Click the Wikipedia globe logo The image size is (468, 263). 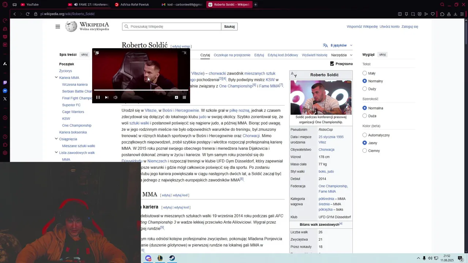71,27
